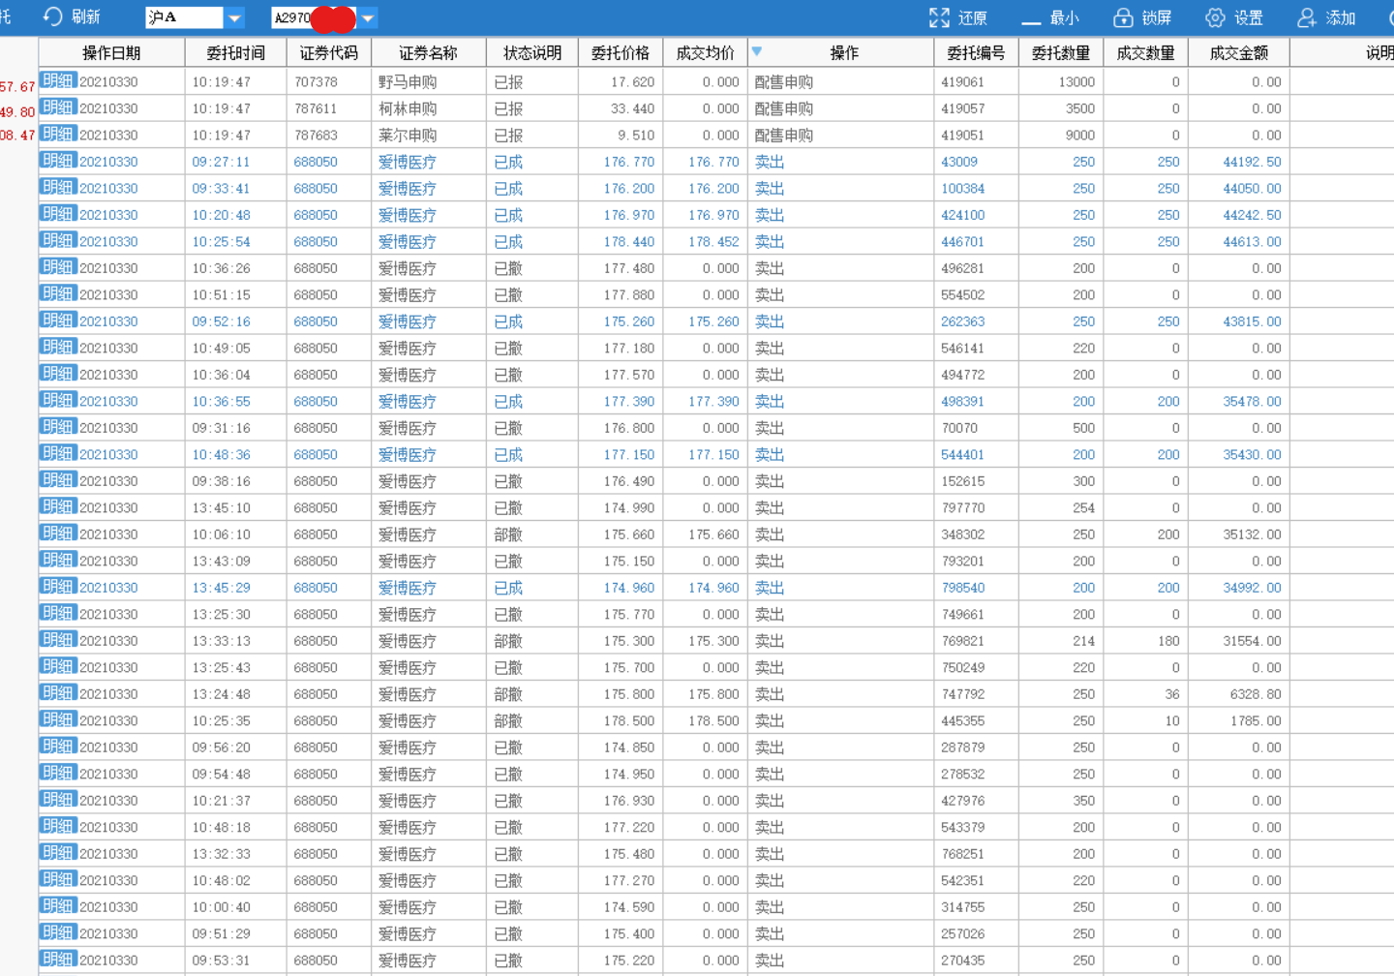Open 明细 for order number 769821
This screenshot has height=976, width=1394.
tap(58, 640)
